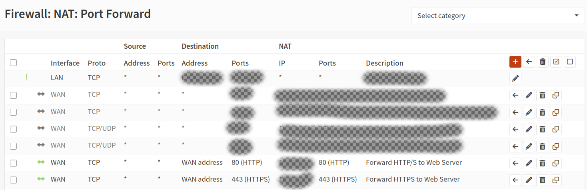
Task: Toggle the green enabled arrows on 443 (HTTPS) rule
Action: coord(41,179)
